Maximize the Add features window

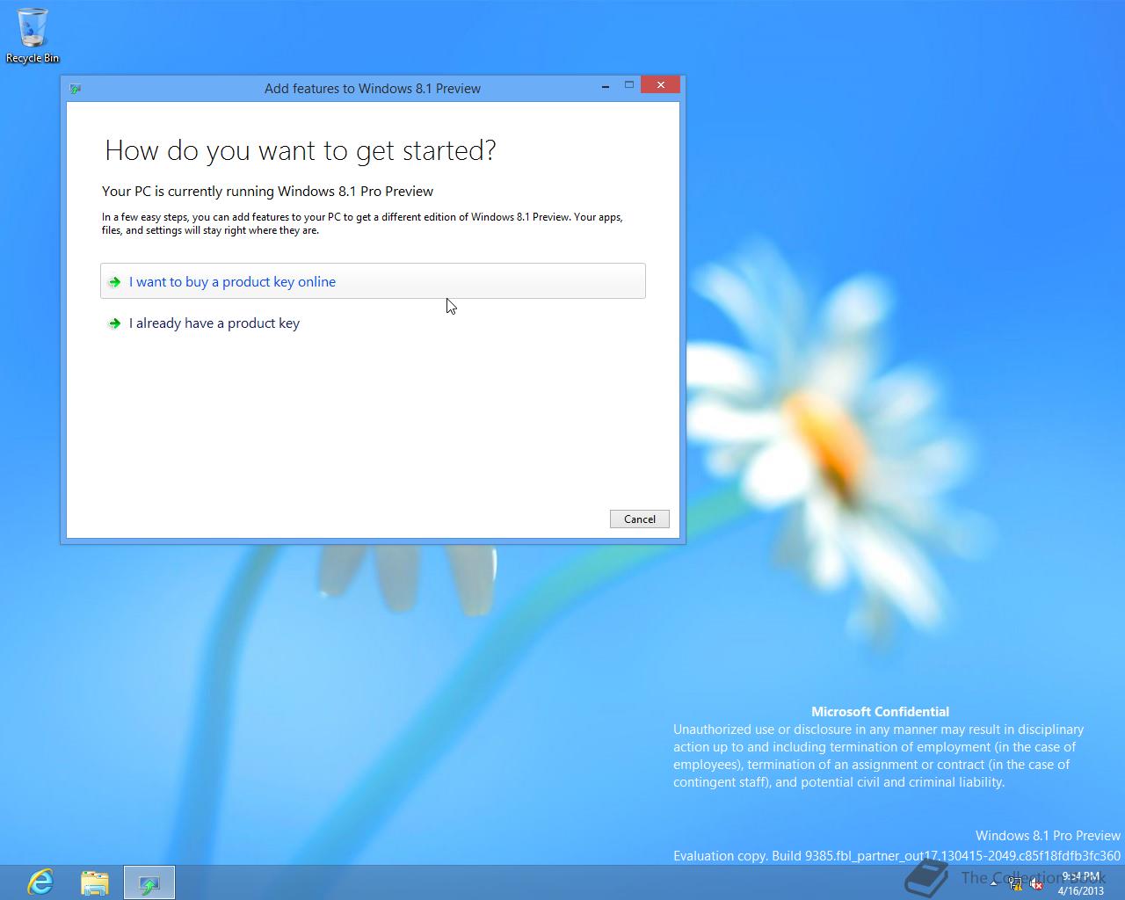pyautogui.click(x=629, y=85)
